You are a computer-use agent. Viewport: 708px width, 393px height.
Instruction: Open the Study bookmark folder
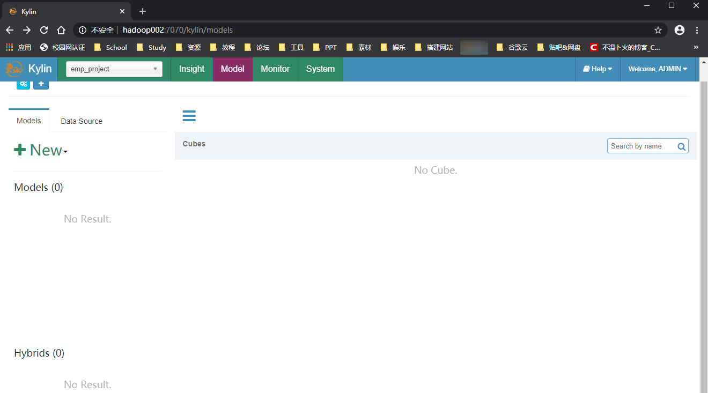pyautogui.click(x=151, y=47)
